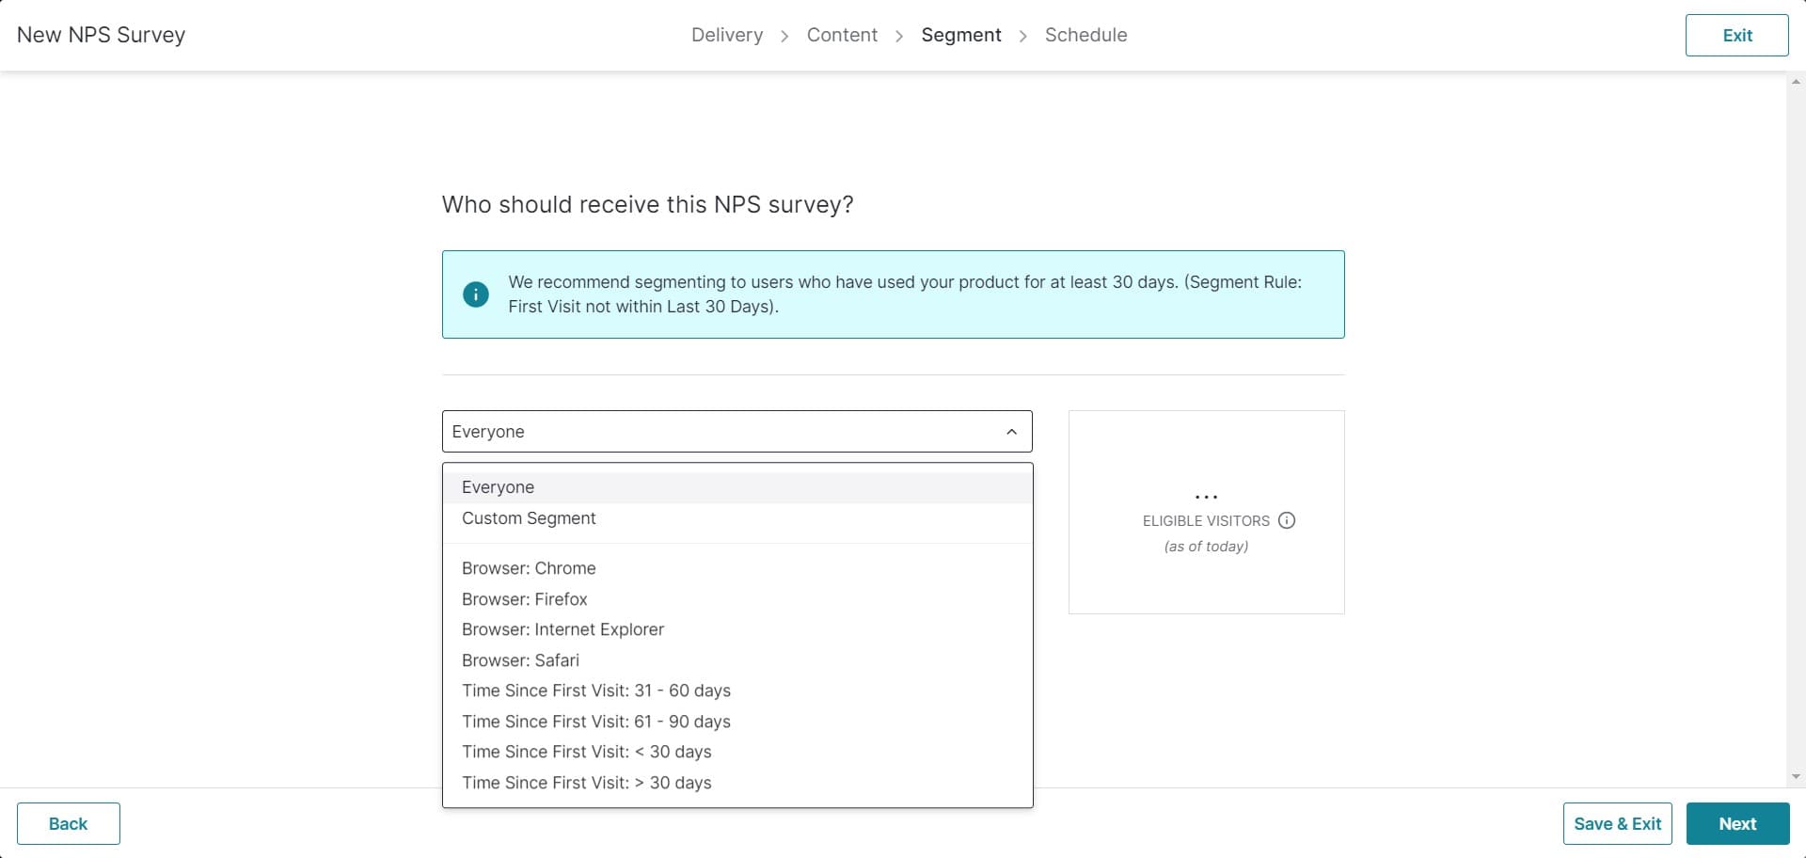Choose 'Browser: Internet Explorer' segment
This screenshot has height=858, width=1806.
pos(562,629)
